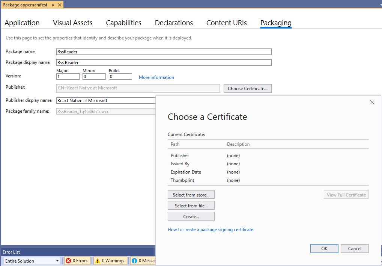
Task: Open the Content URIs tab
Action: 226,23
